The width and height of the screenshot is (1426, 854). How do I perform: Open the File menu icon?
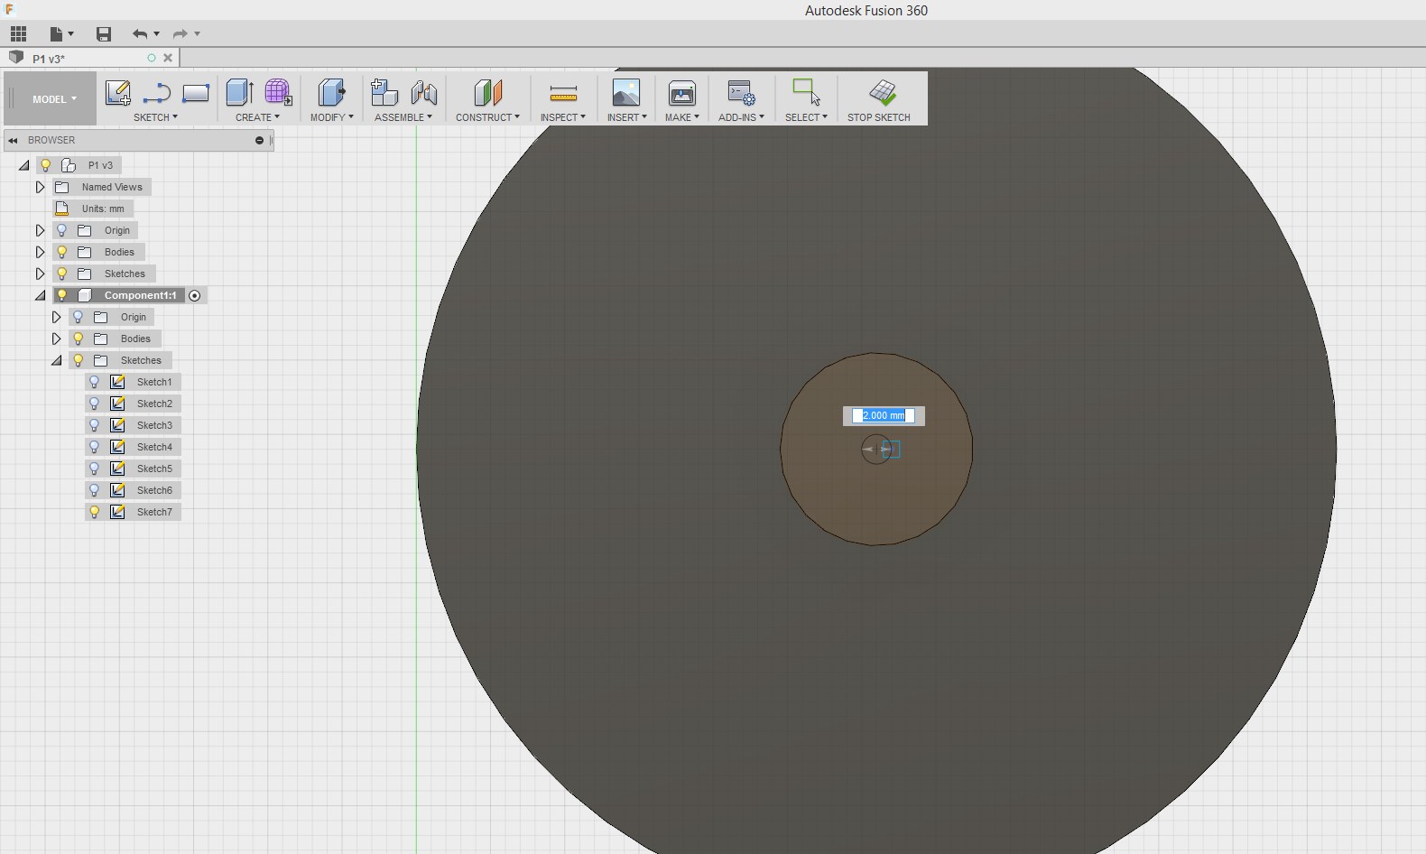pos(57,34)
